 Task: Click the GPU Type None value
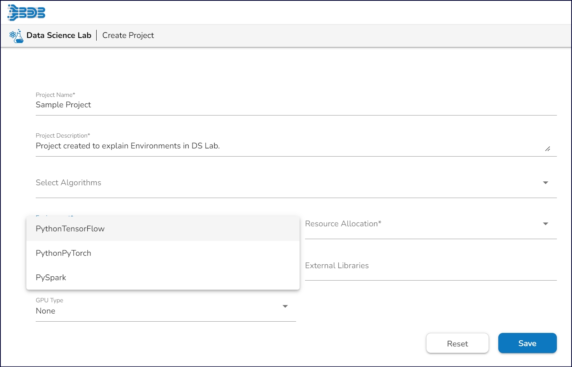pos(45,311)
